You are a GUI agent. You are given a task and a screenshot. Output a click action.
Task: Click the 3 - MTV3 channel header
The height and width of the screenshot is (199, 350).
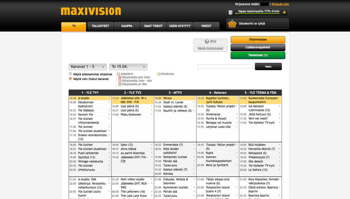click(175, 92)
